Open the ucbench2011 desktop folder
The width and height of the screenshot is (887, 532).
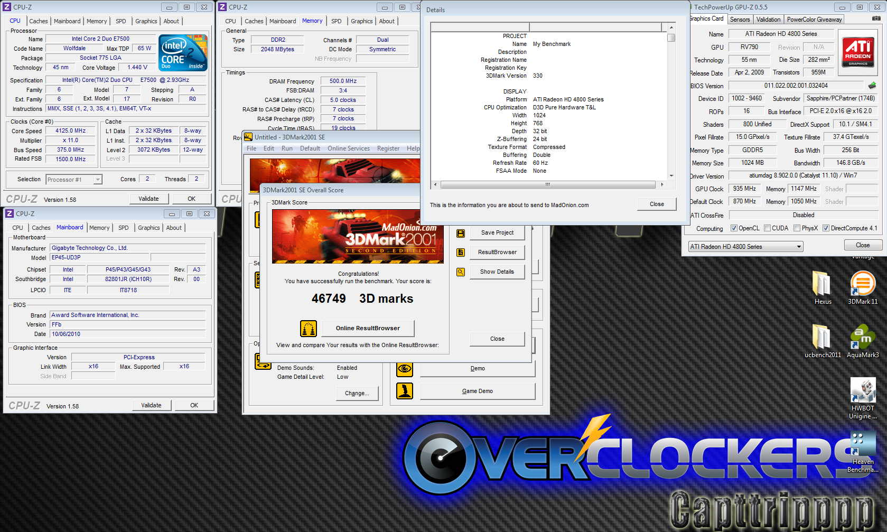pyautogui.click(x=823, y=341)
